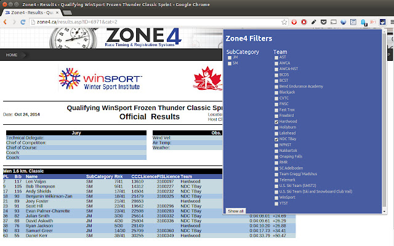Check the U.S. Ski Team (SMST2) filter
The image size is (394, 246).
[276, 186]
